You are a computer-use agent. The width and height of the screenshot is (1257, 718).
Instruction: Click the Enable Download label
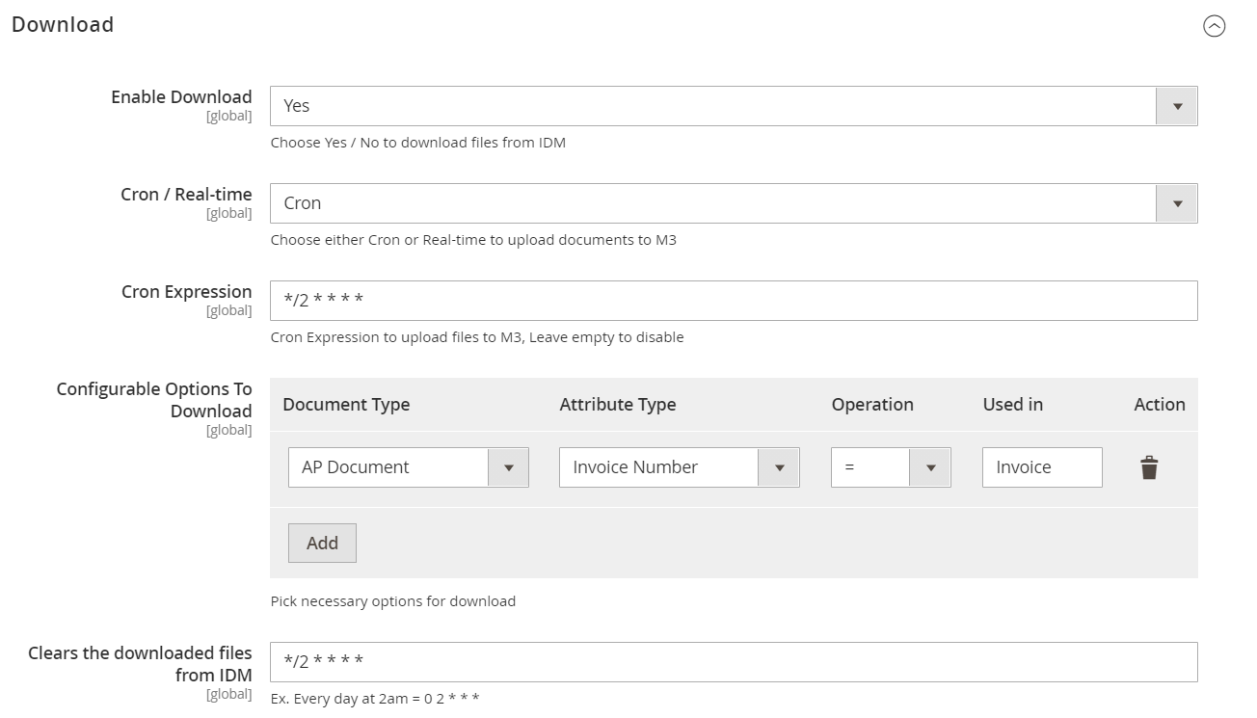coord(181,97)
